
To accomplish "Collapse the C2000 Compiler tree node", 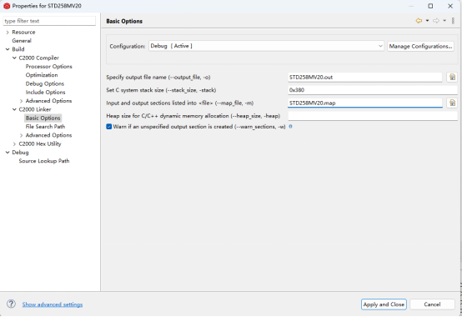I will tap(14, 58).
